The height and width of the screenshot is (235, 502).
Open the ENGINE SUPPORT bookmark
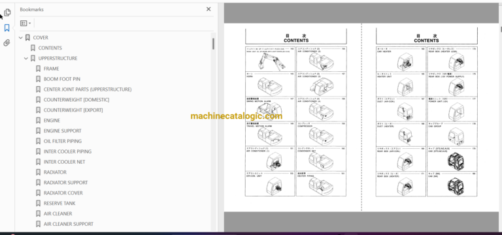pyautogui.click(x=63, y=131)
